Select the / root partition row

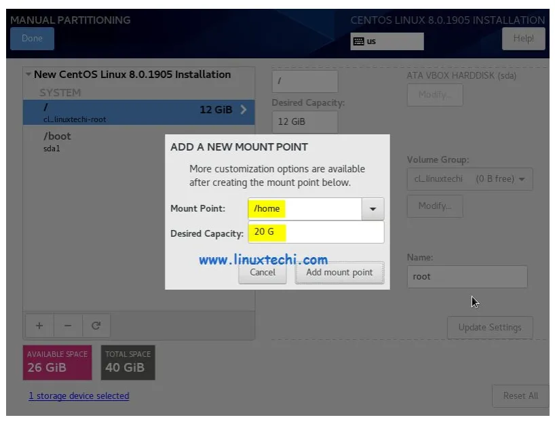pyautogui.click(x=138, y=112)
